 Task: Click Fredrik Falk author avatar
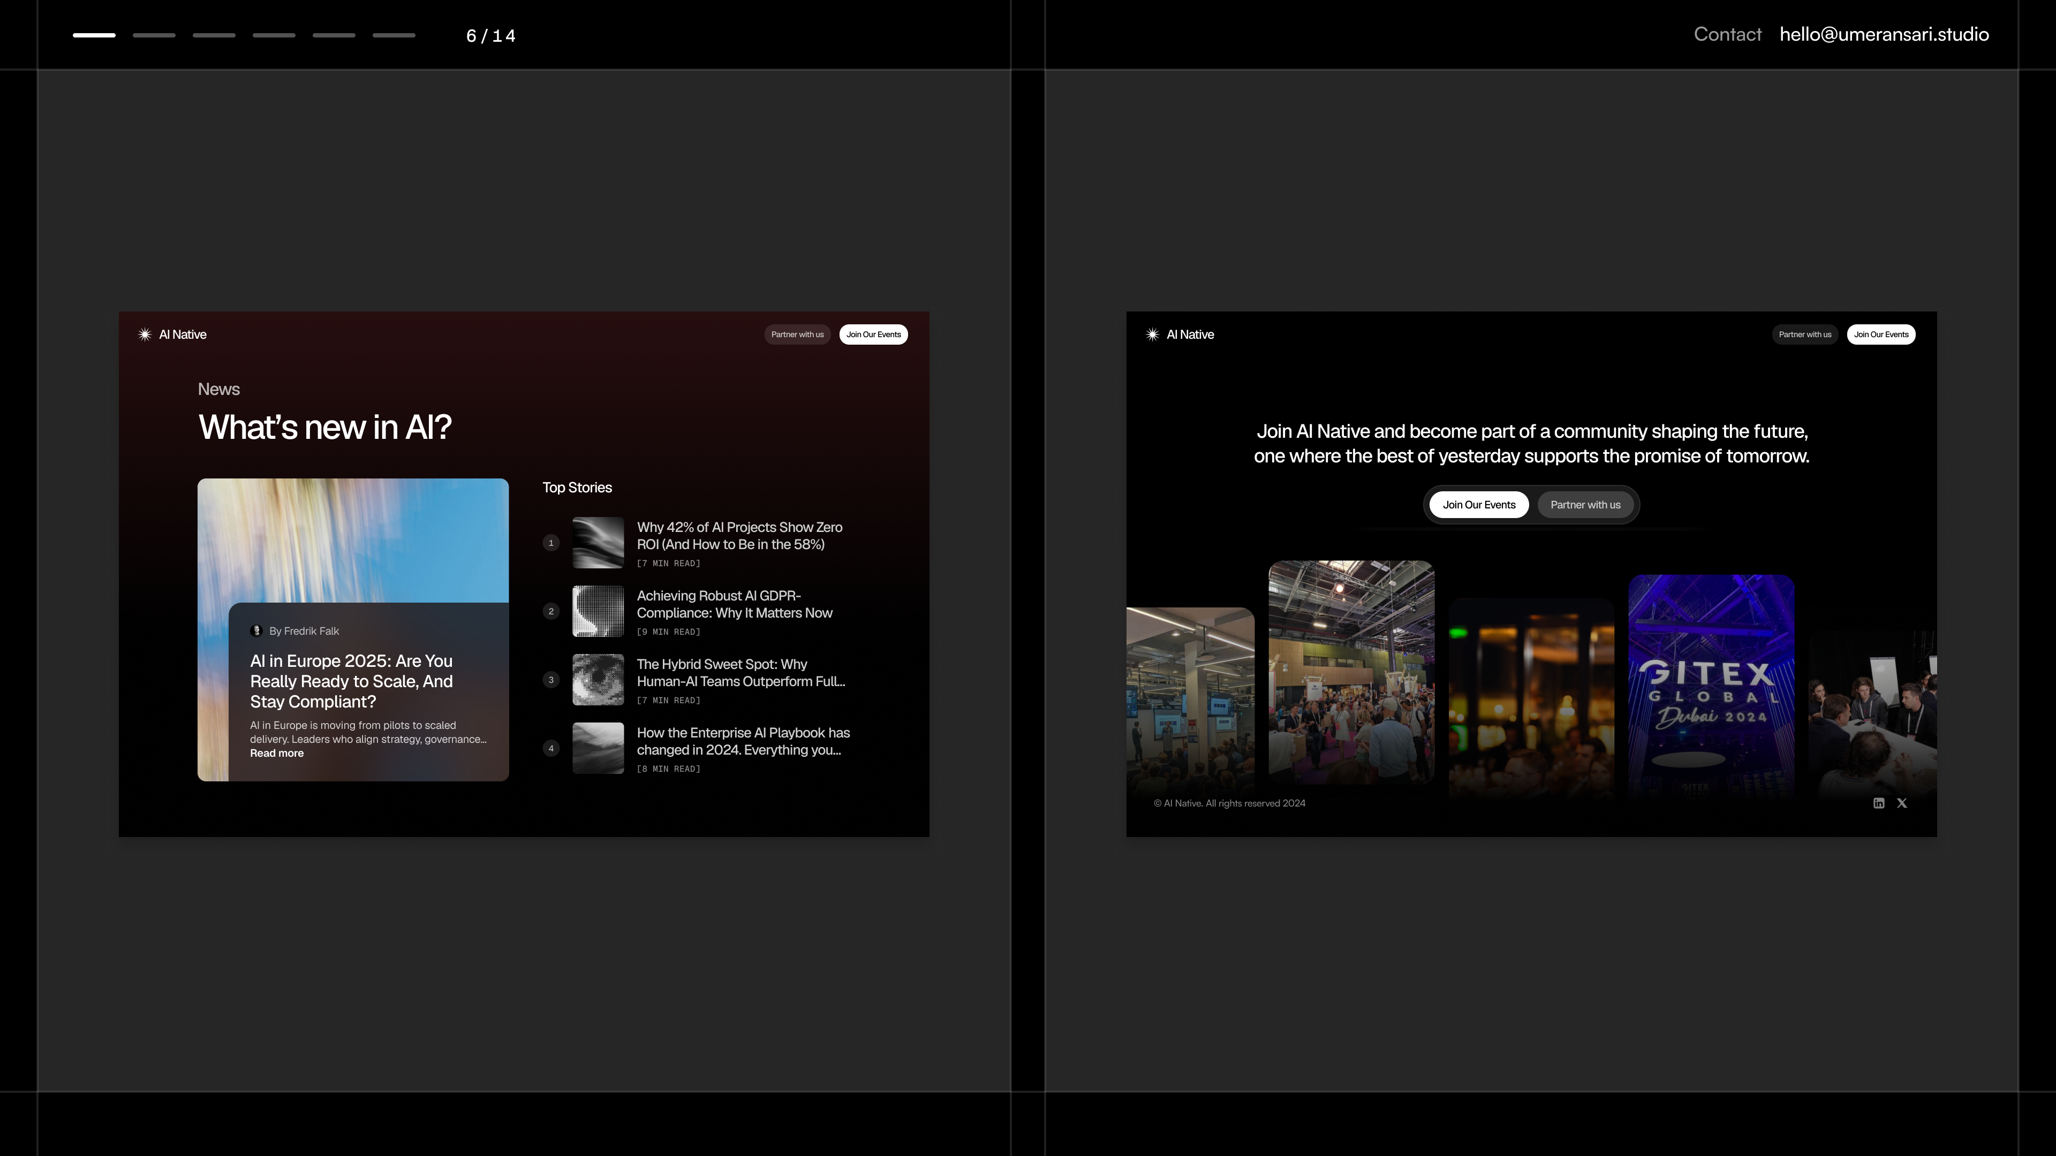coord(256,631)
